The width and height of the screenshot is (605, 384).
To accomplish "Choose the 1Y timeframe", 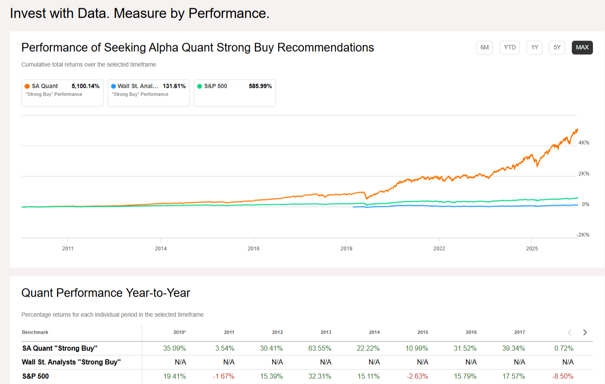I will 534,47.
